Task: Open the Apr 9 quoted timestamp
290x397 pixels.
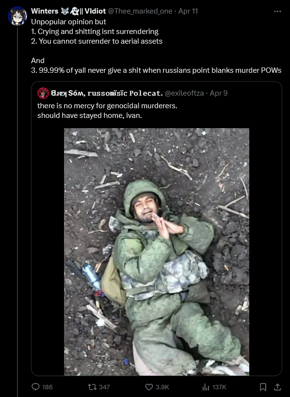Action: tap(219, 93)
